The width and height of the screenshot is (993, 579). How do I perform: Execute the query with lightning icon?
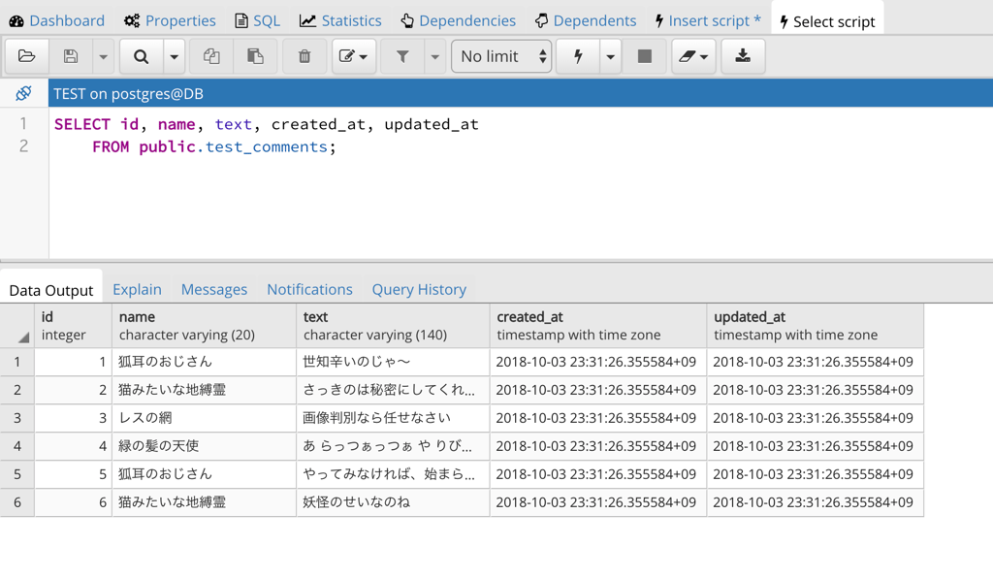coord(576,56)
